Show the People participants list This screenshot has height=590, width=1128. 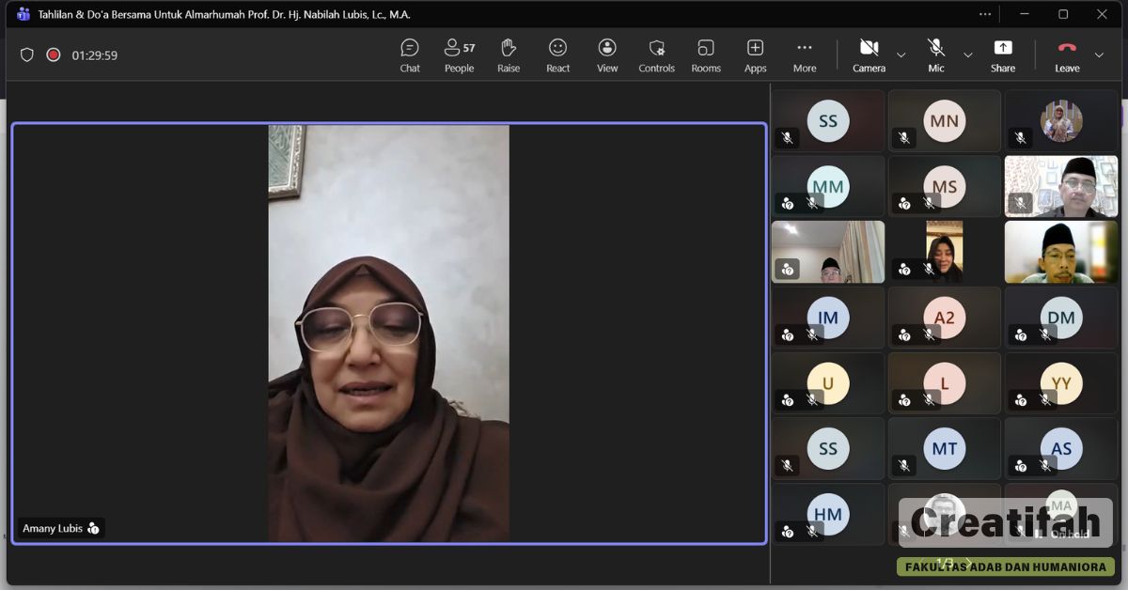click(459, 54)
